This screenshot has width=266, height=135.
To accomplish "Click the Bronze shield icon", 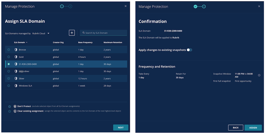I will 16,50.
